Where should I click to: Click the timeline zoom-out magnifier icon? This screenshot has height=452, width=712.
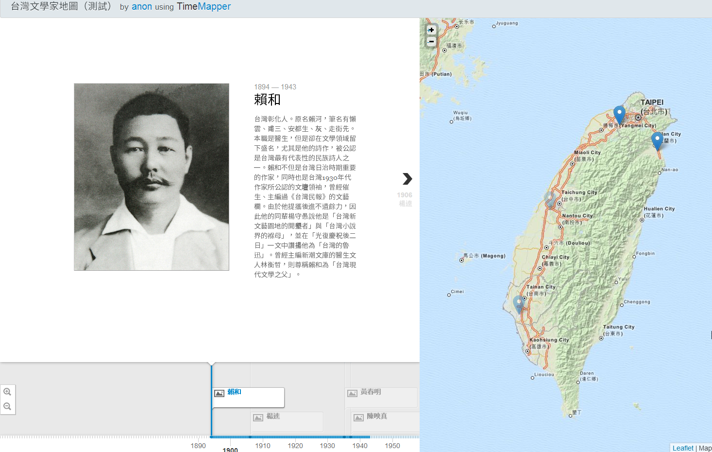coord(7,406)
